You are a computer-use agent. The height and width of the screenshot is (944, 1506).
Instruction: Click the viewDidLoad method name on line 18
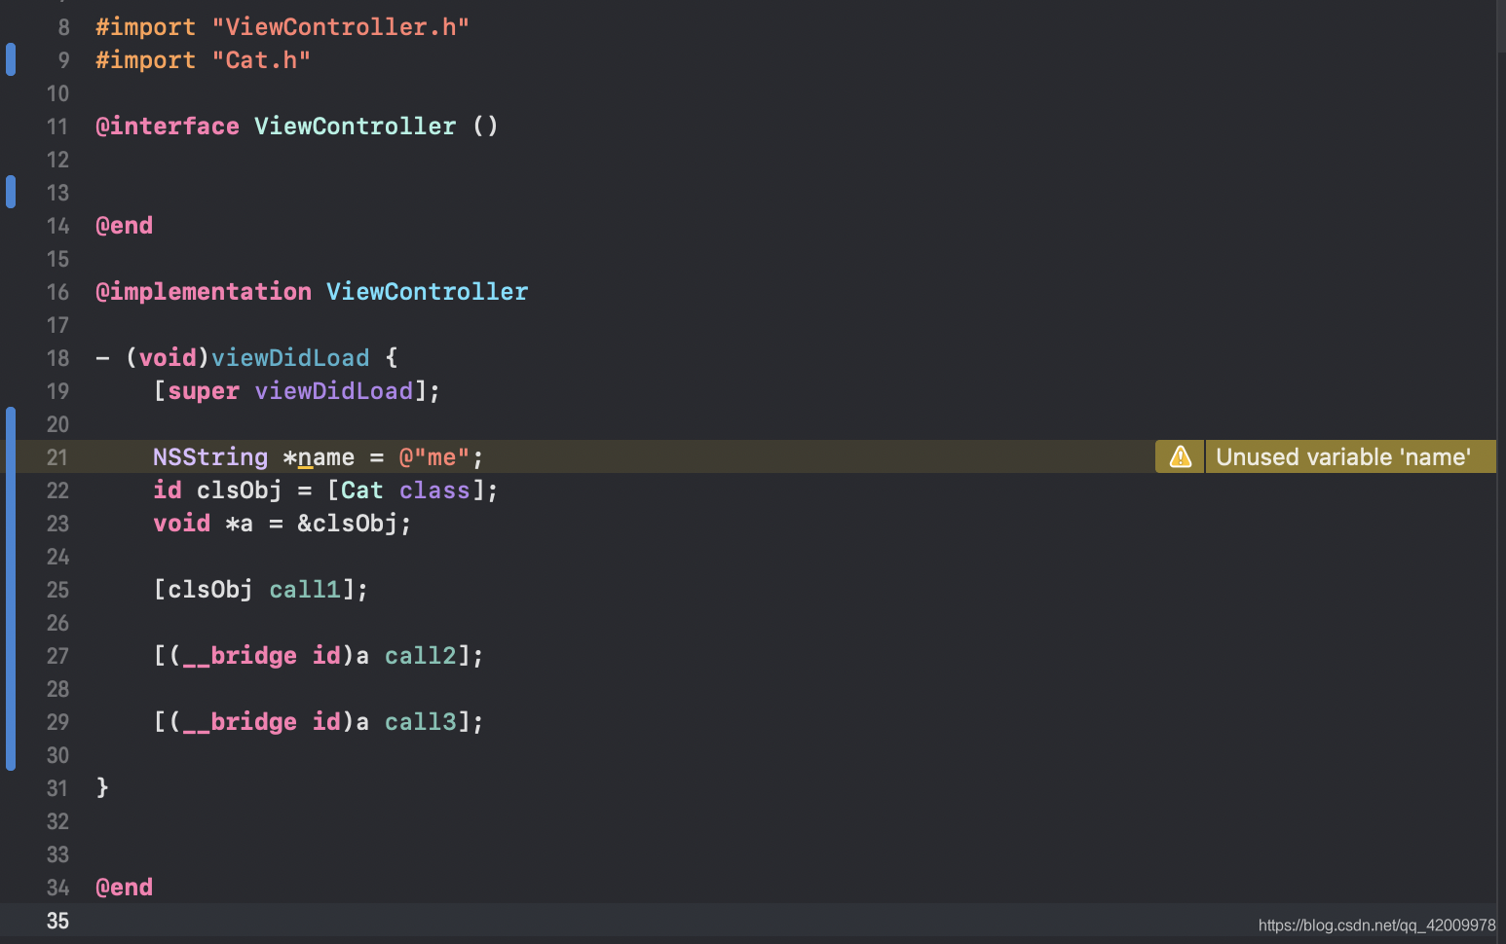tap(290, 358)
